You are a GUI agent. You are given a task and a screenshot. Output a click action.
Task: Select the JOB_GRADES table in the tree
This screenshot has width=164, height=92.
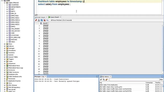click(x=15, y=29)
